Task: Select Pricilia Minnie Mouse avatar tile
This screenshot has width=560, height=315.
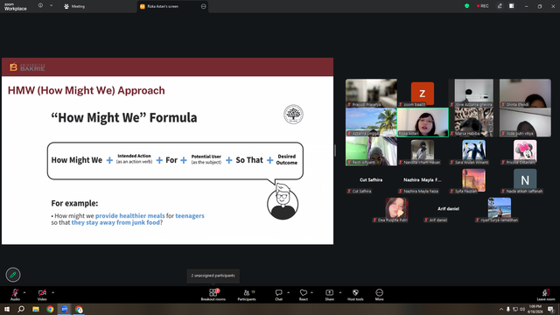Action: 525,151
